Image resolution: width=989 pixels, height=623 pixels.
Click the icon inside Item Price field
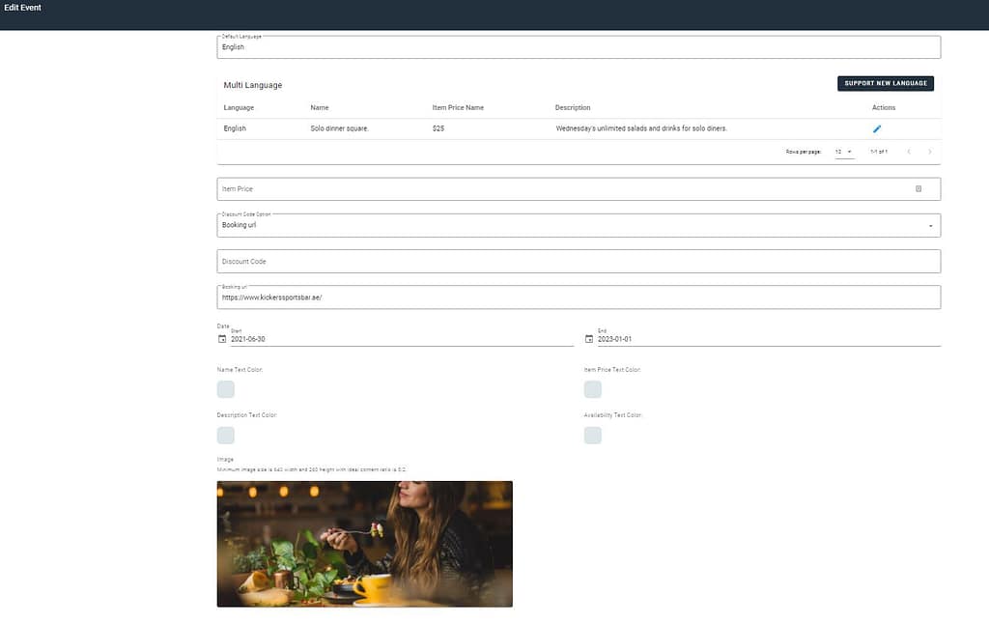coord(918,189)
